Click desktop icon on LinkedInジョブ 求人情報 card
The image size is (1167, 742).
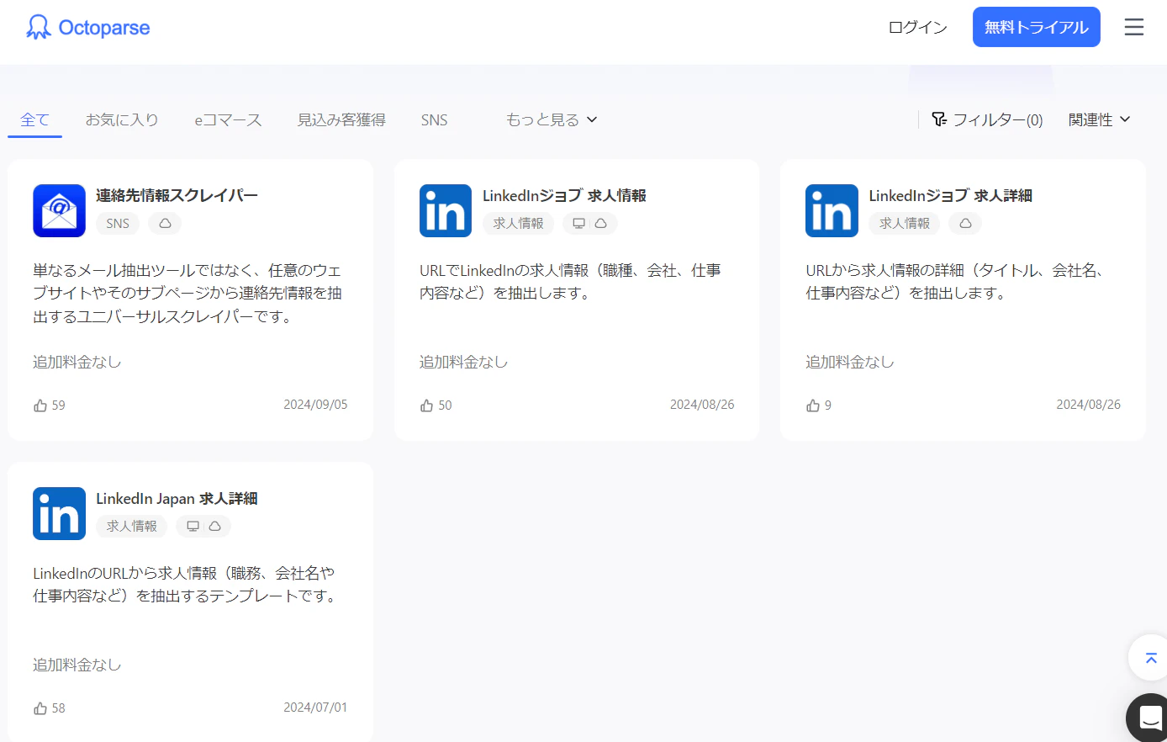579,223
